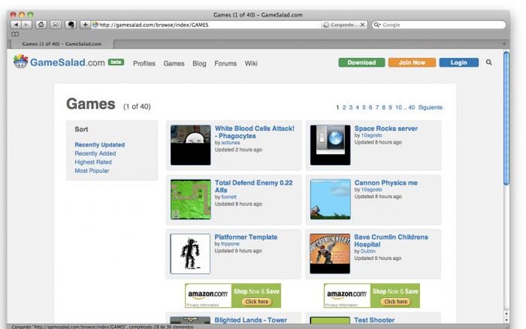Image resolution: width=526 pixels, height=329 pixels.
Task: Open White Blood Cells Attack game title
Action: [254, 132]
